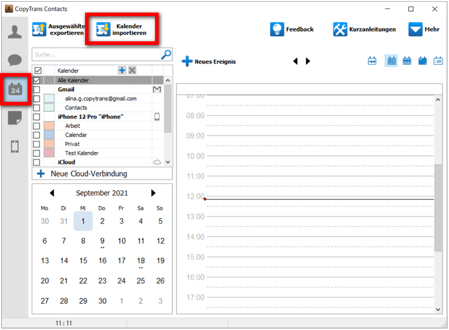Viewport: 449px width, 330px height.
Task: Click the search magnifier icon
Action: 166,55
